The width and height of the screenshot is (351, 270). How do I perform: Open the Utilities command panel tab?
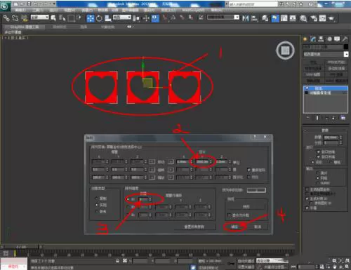345,39
